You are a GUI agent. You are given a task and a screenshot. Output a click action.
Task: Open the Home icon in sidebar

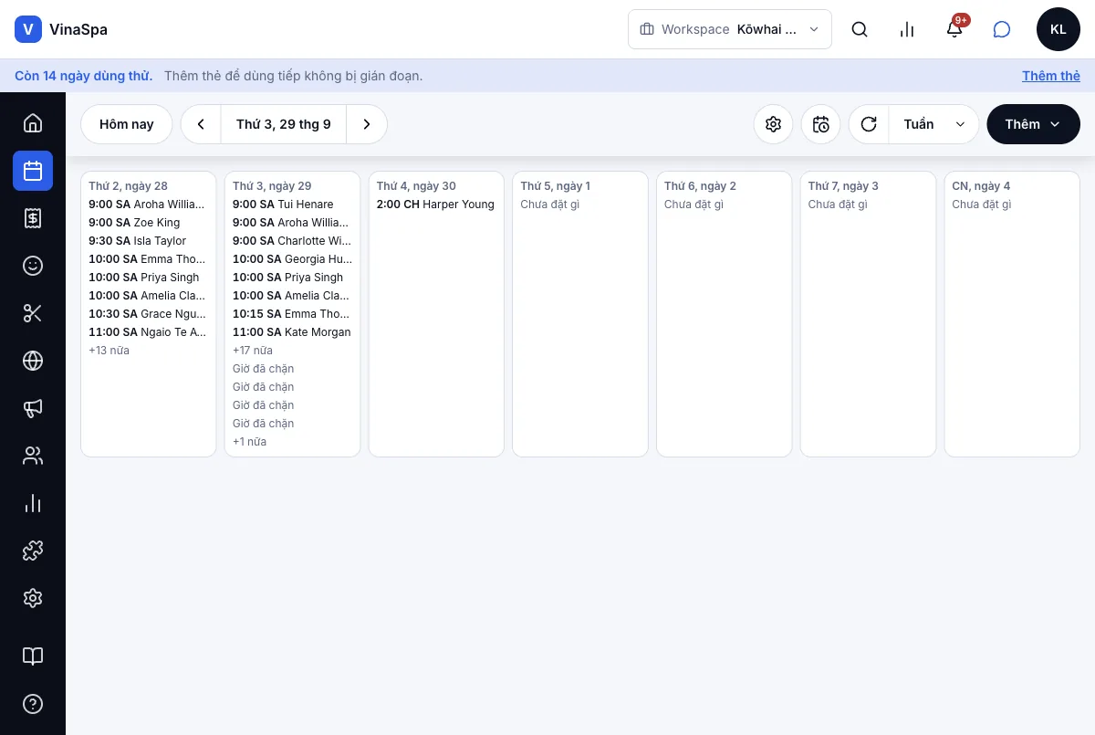click(x=33, y=123)
